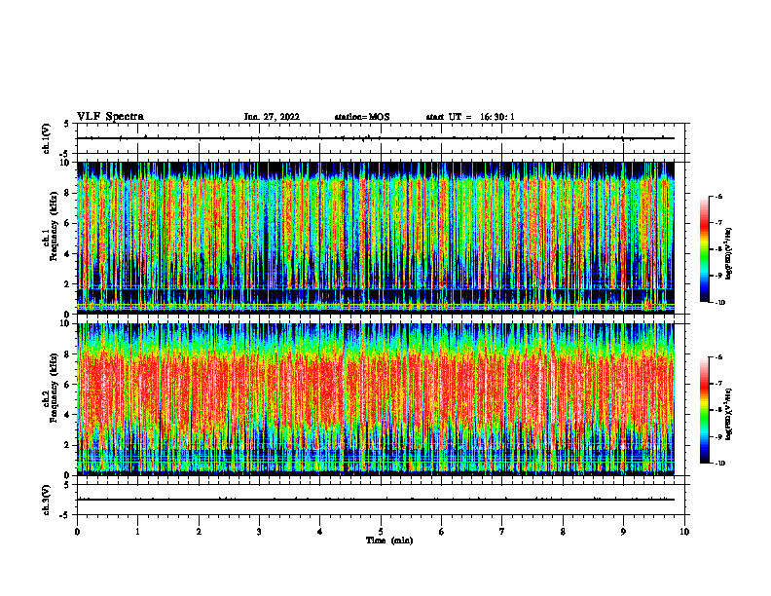Click the "-6" label on ch.2 colorbar
The height and width of the screenshot is (596, 771).
coord(718,357)
